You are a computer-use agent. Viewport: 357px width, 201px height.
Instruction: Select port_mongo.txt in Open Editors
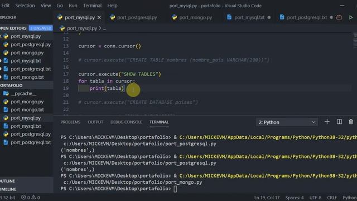(x=27, y=77)
